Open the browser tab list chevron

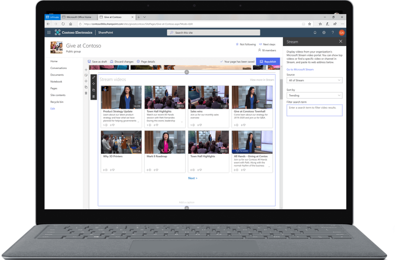[x=144, y=17]
